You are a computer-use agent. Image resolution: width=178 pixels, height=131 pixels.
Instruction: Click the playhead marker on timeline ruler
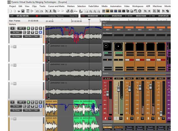tap(89, 20)
